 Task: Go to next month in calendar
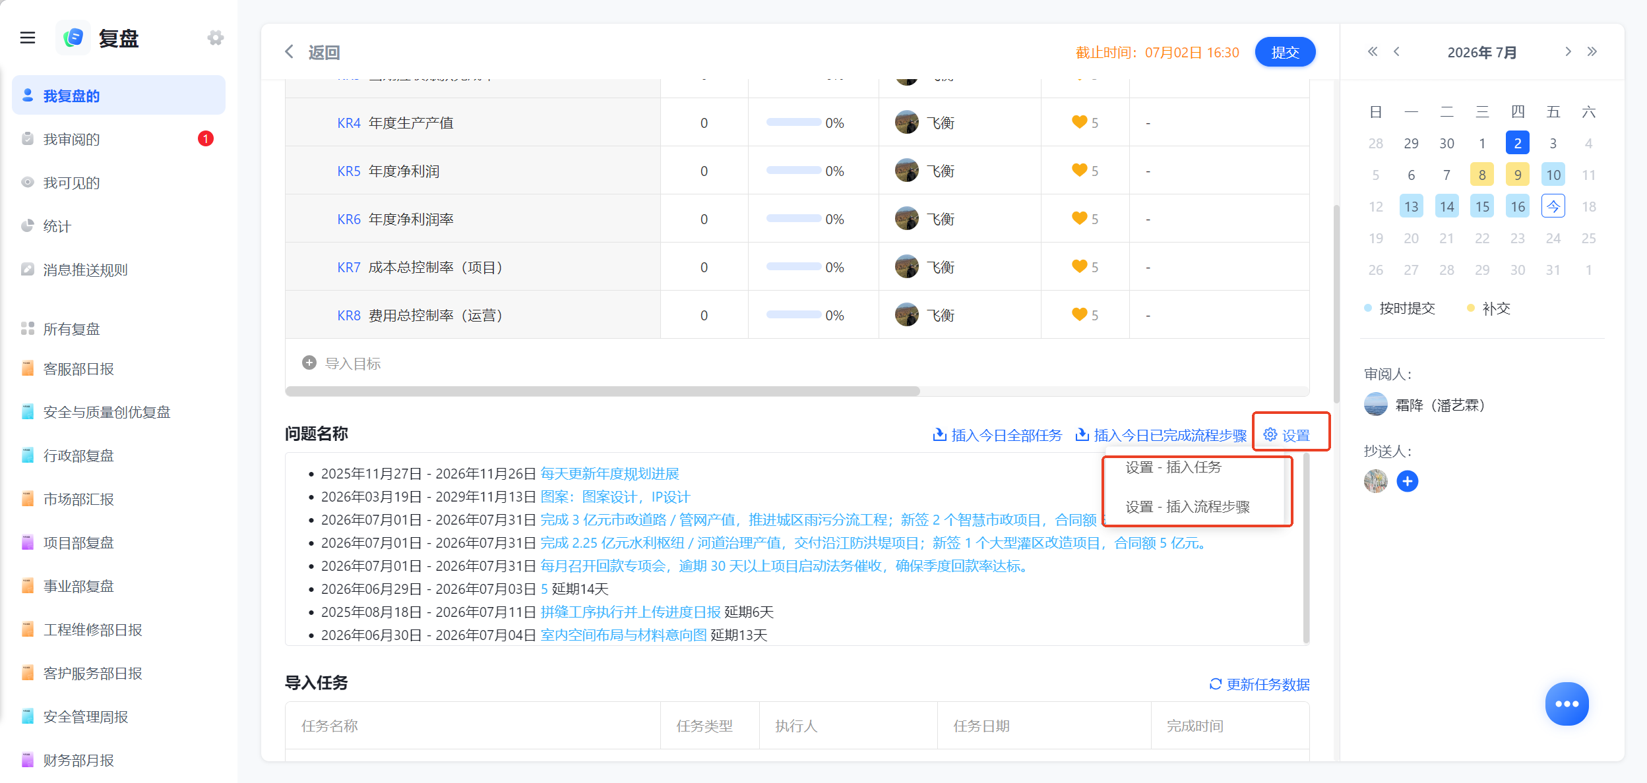1568,51
